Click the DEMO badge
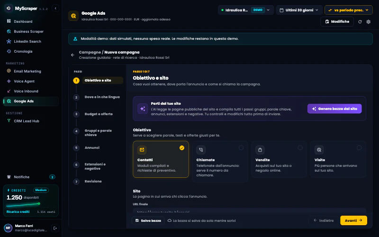 click(258, 10)
